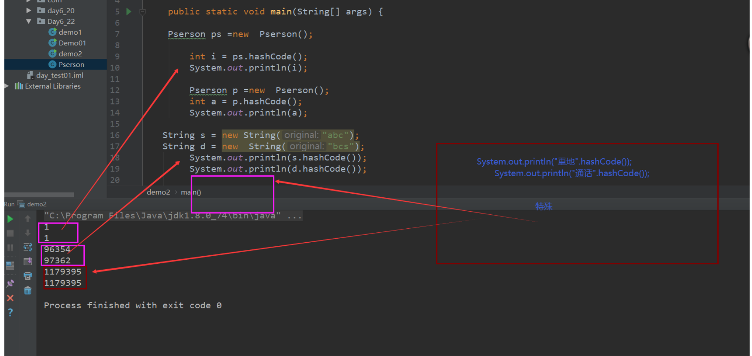
Task: Select the Day6_22 folder
Action: coord(61,21)
